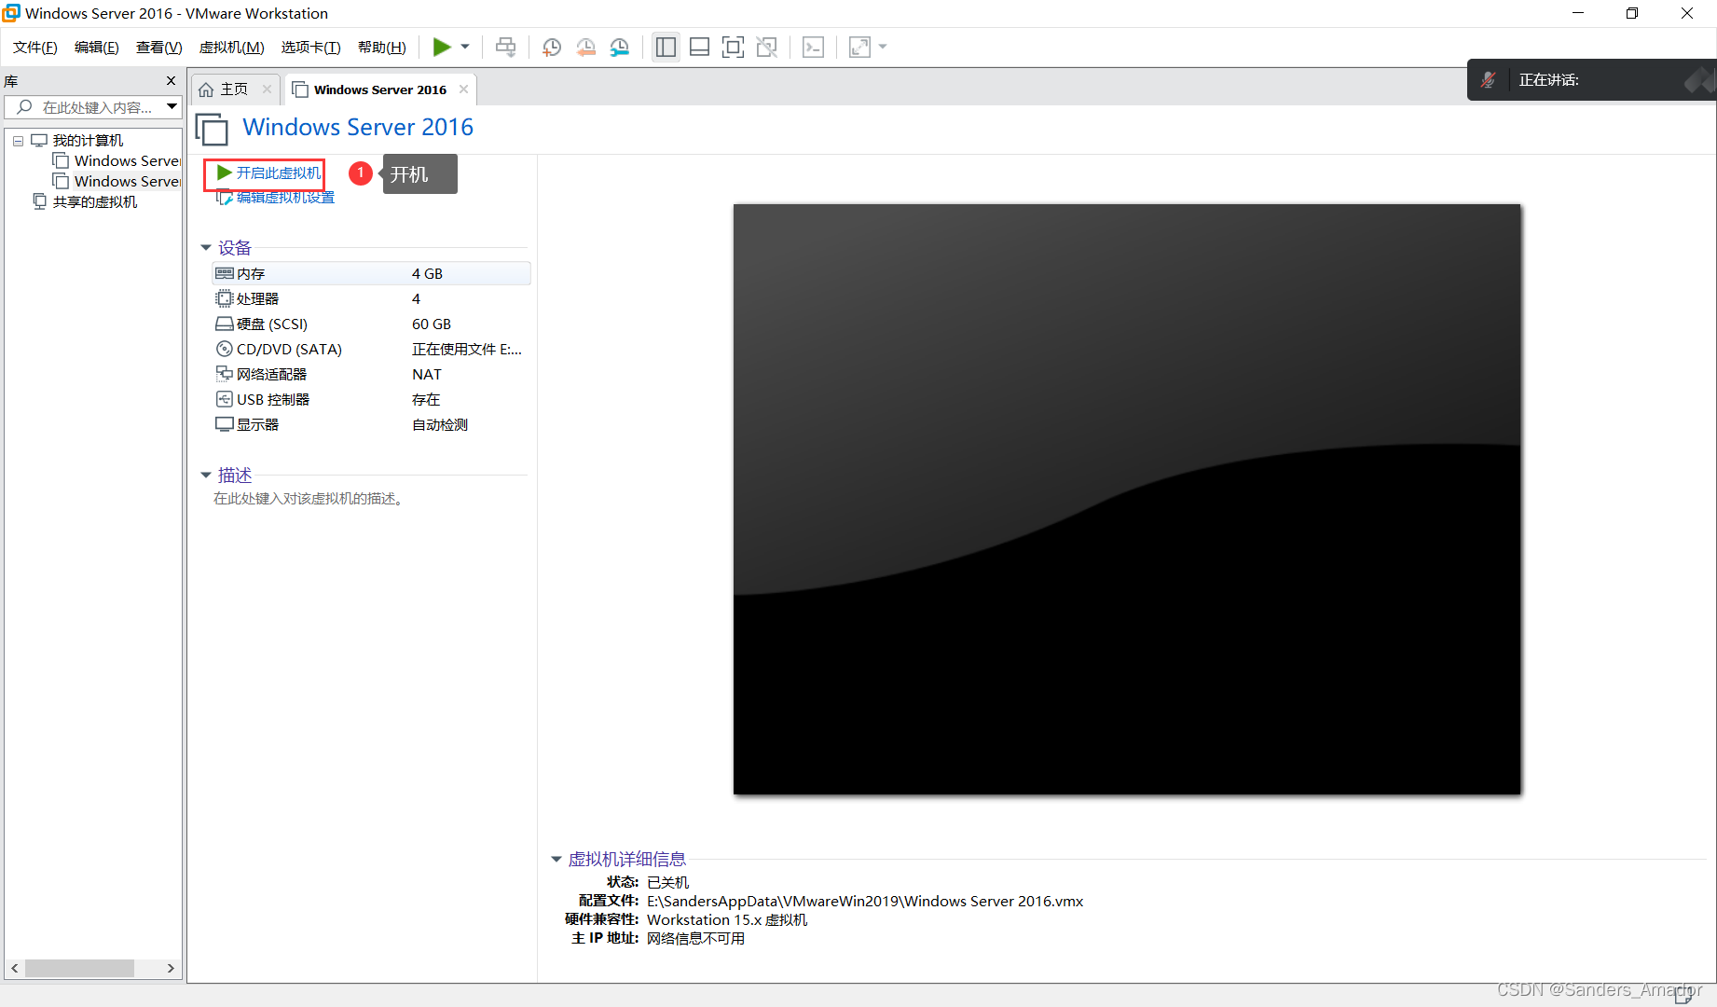
Task: Take a snapshot of this virtual machine
Action: coord(552,47)
